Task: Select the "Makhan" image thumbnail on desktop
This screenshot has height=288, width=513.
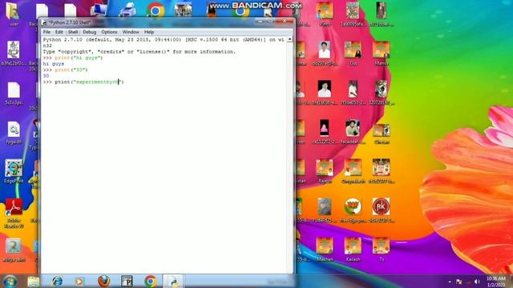Action: pyautogui.click(x=325, y=250)
